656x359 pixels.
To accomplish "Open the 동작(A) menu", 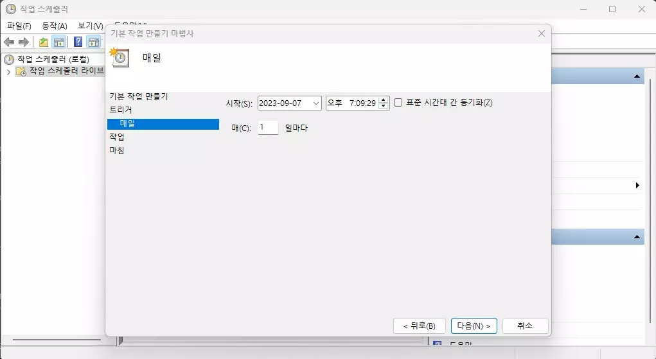I will click(x=55, y=26).
